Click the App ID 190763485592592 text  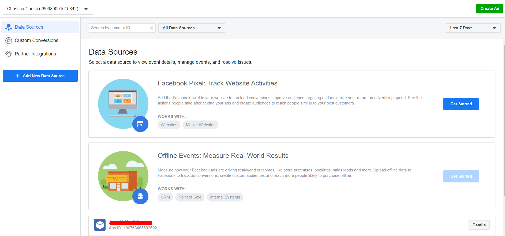coord(133,228)
